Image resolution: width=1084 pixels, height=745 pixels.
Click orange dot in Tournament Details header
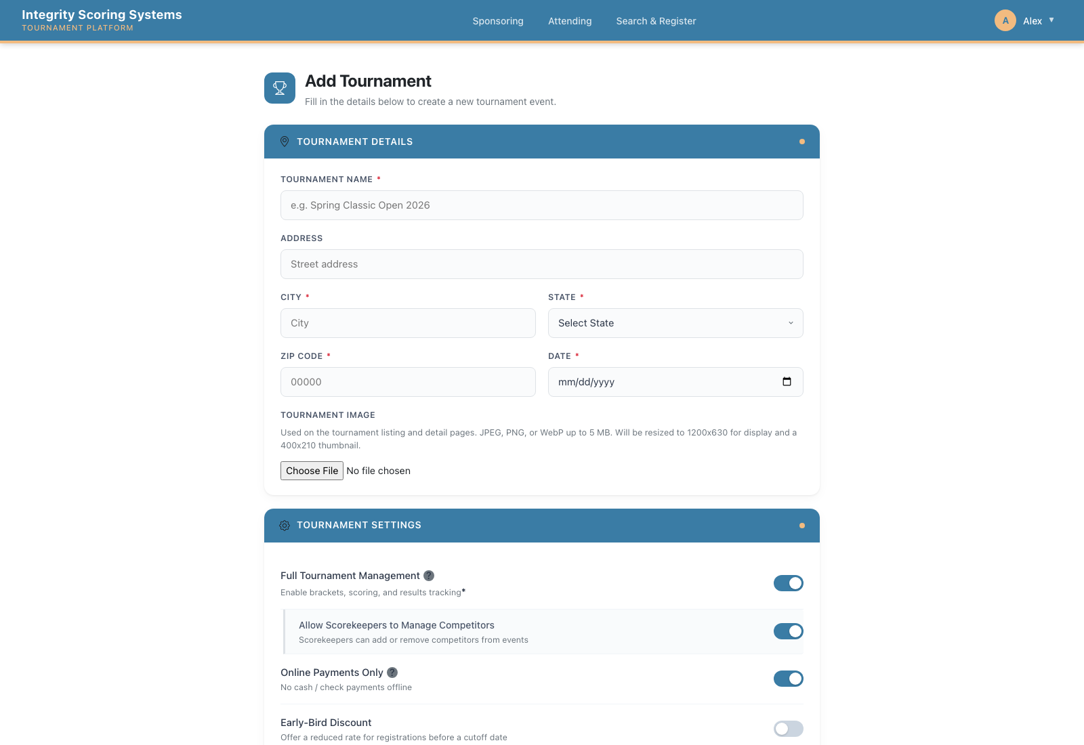[x=802, y=142]
